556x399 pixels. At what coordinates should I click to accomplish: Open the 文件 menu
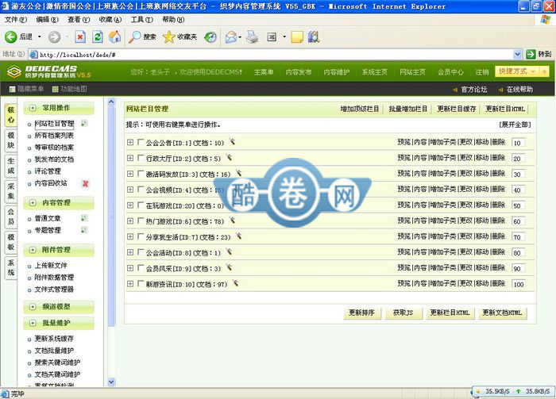[16, 20]
